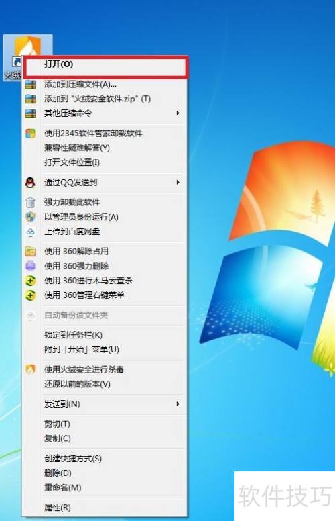Select 上传到百度网盘
335x521 pixels.
pyautogui.click(x=105, y=232)
